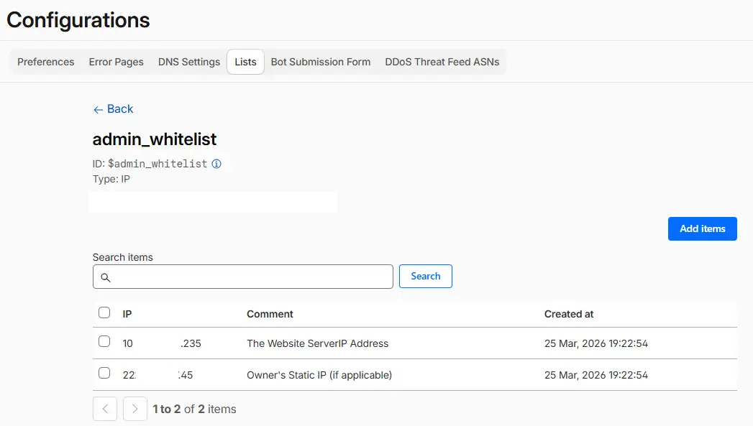The height and width of the screenshot is (426, 753).
Task: Click the info icon next to $admin_whitelist
Action: (216, 164)
